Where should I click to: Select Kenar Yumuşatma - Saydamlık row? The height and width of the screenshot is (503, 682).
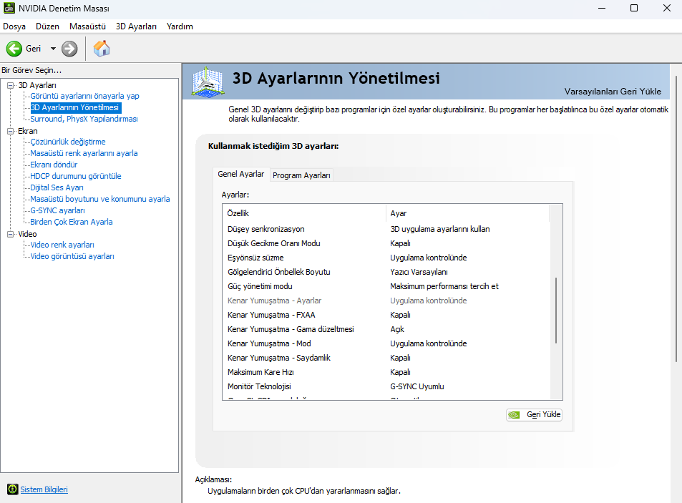386,358
